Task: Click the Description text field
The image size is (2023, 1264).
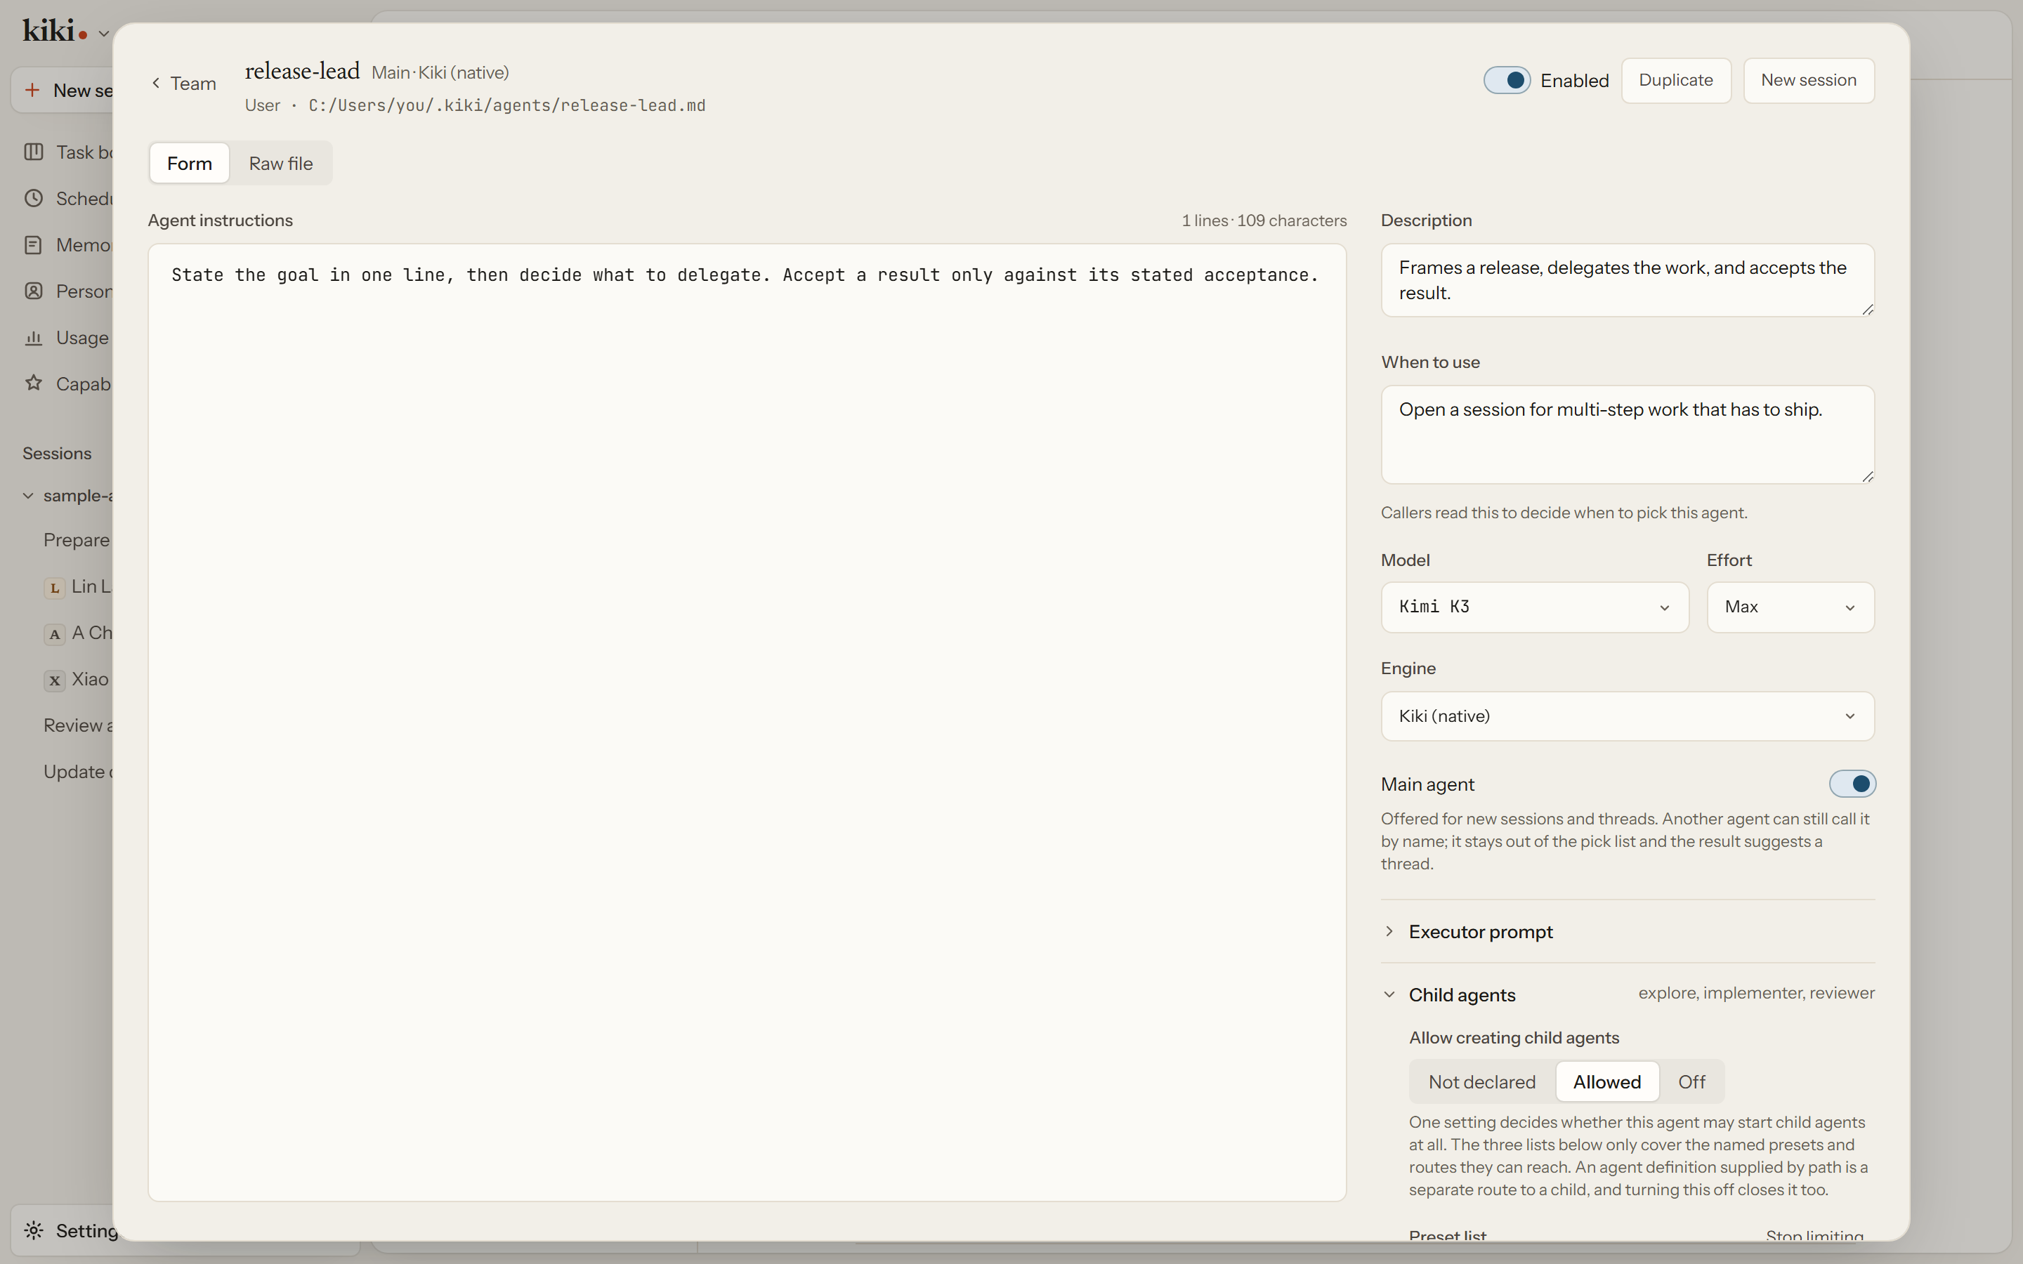Action: [x=1627, y=280]
